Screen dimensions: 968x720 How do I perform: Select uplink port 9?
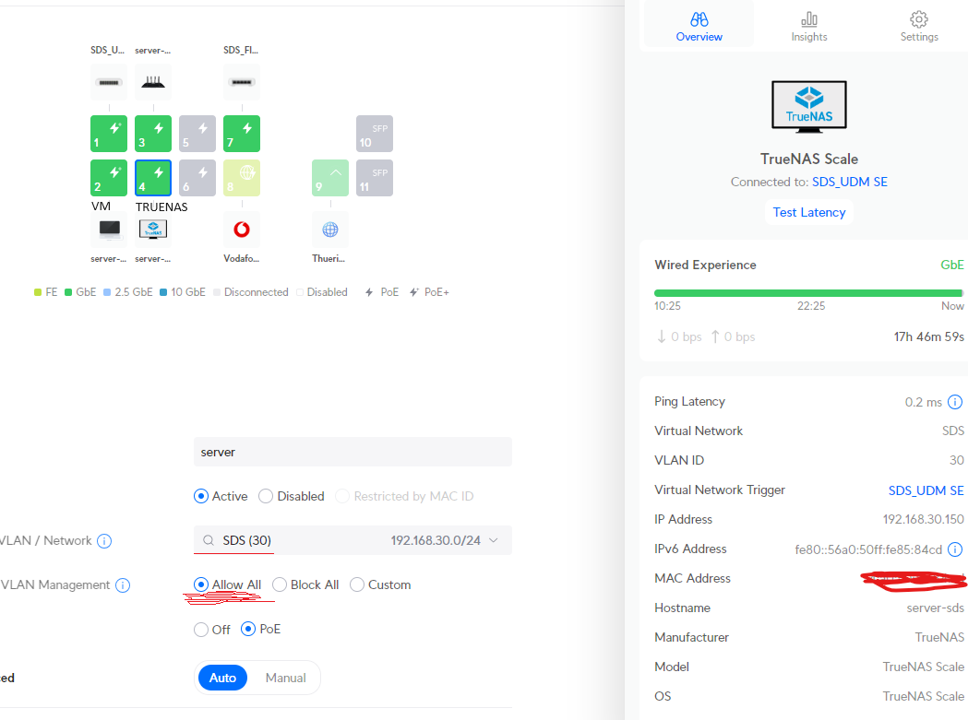(330, 178)
